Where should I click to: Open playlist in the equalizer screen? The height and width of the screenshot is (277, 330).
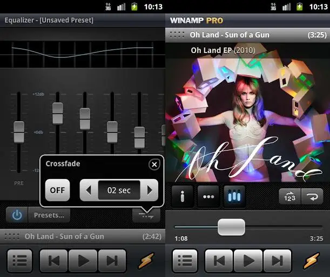[x=20, y=261]
